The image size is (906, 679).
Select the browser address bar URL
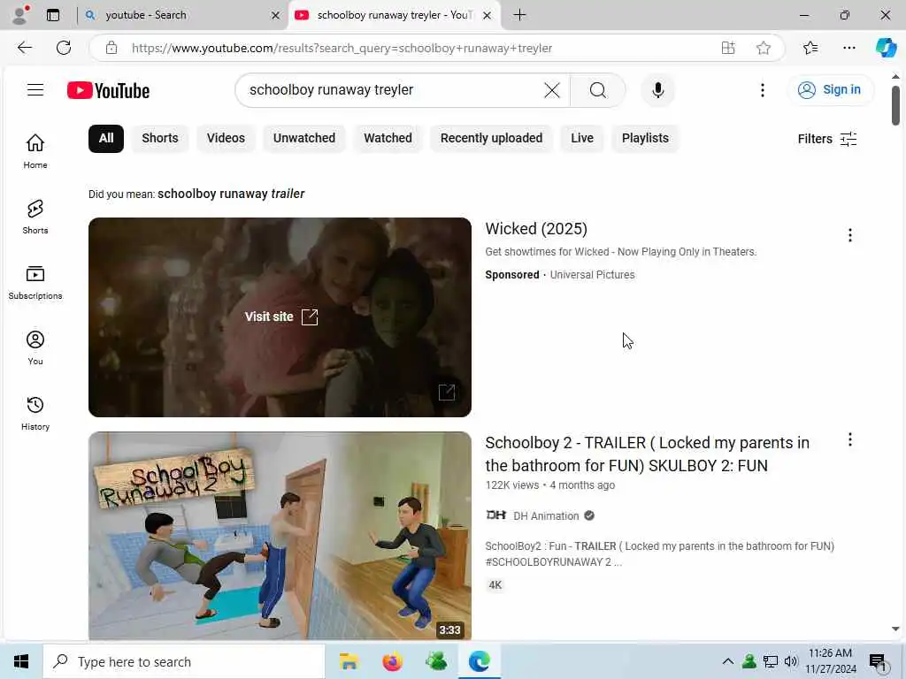tap(342, 48)
